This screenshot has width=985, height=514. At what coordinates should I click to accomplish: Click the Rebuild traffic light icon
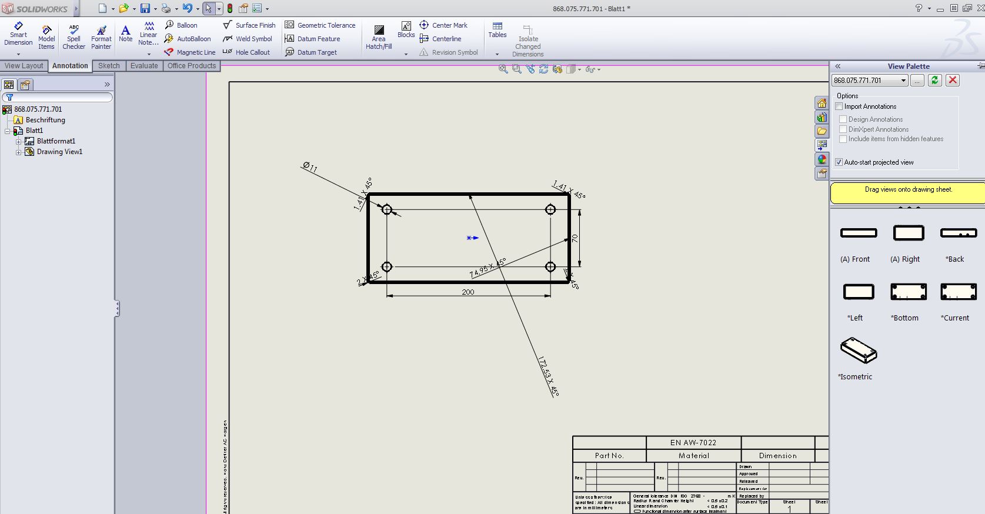(229, 8)
